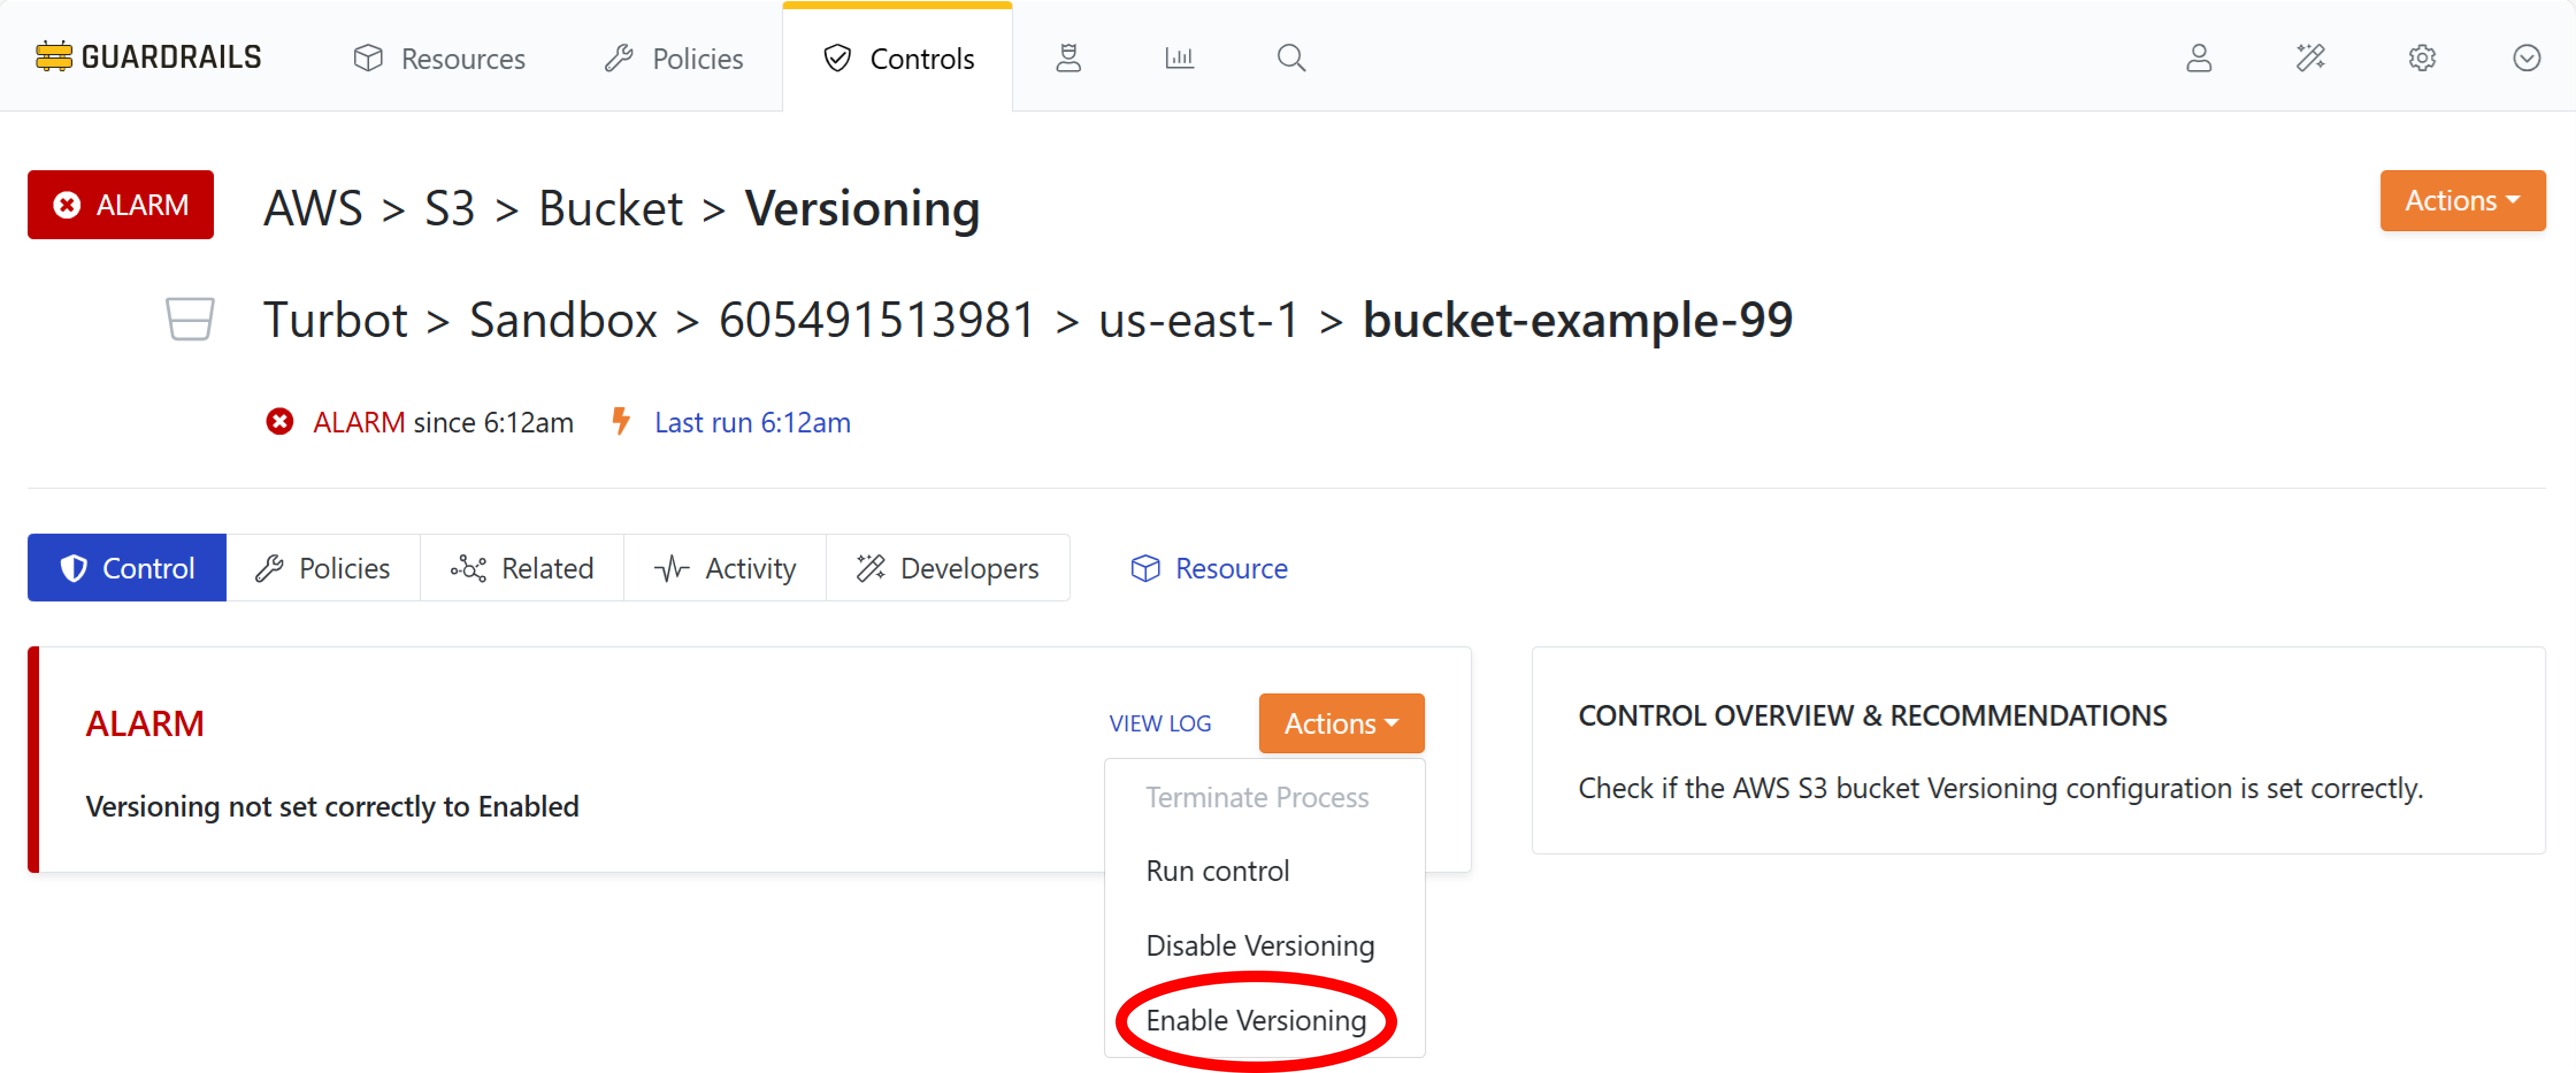This screenshot has width=2576, height=1073.
Task: Click the magic wand icon near settings
Action: coord(2311,57)
